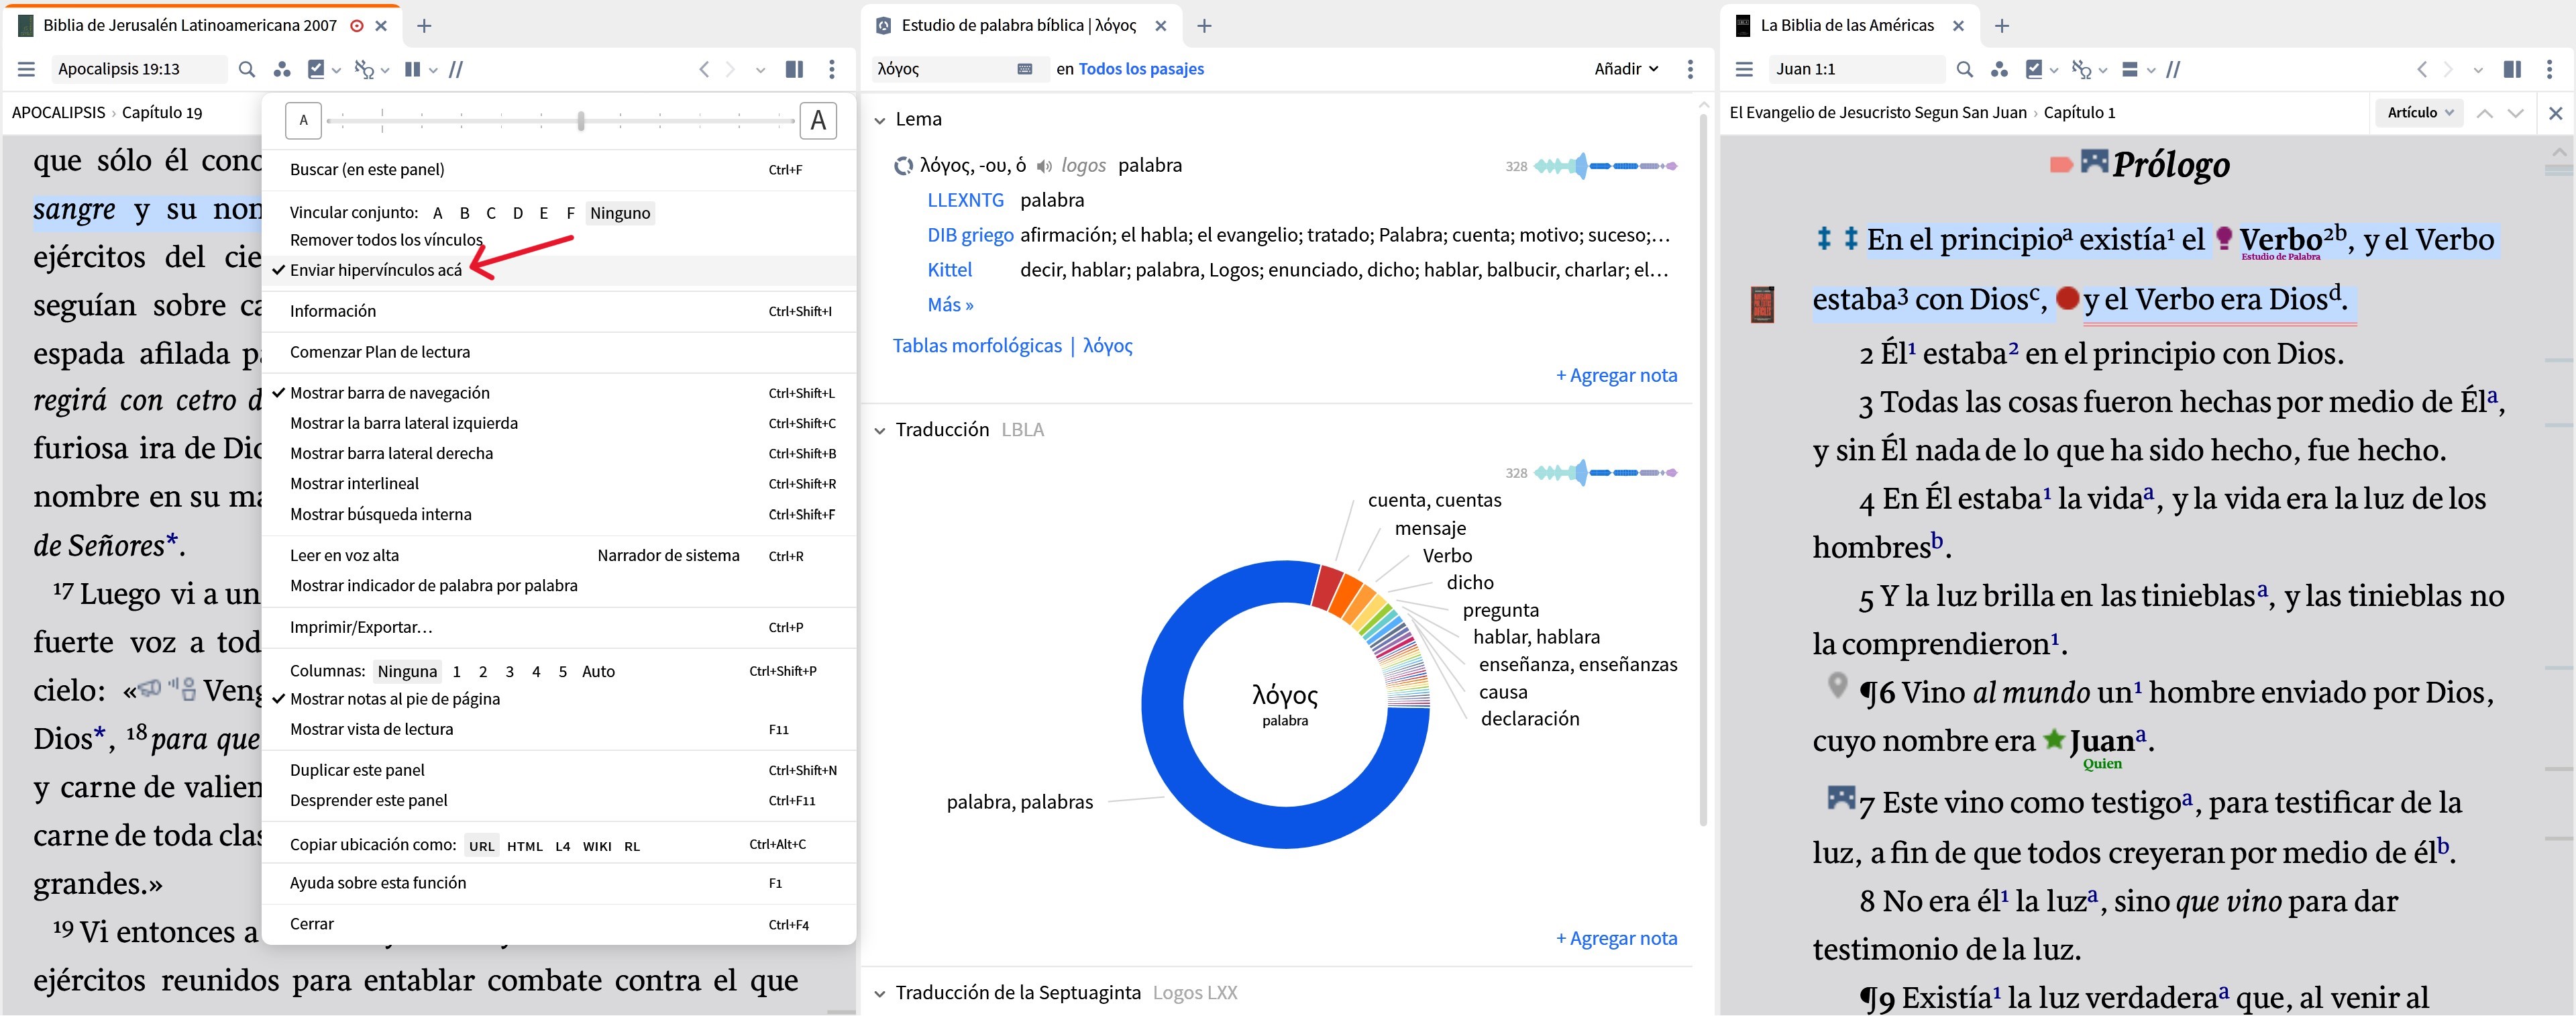This screenshot has width=2576, height=1016.
Task: Open the Artículo dropdown
Action: 2420,113
